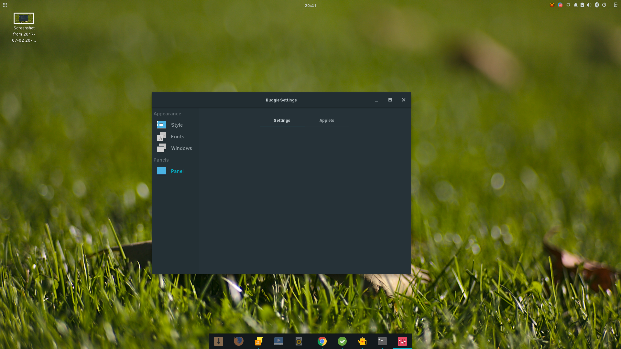Open the Style appearance section

[175, 125]
